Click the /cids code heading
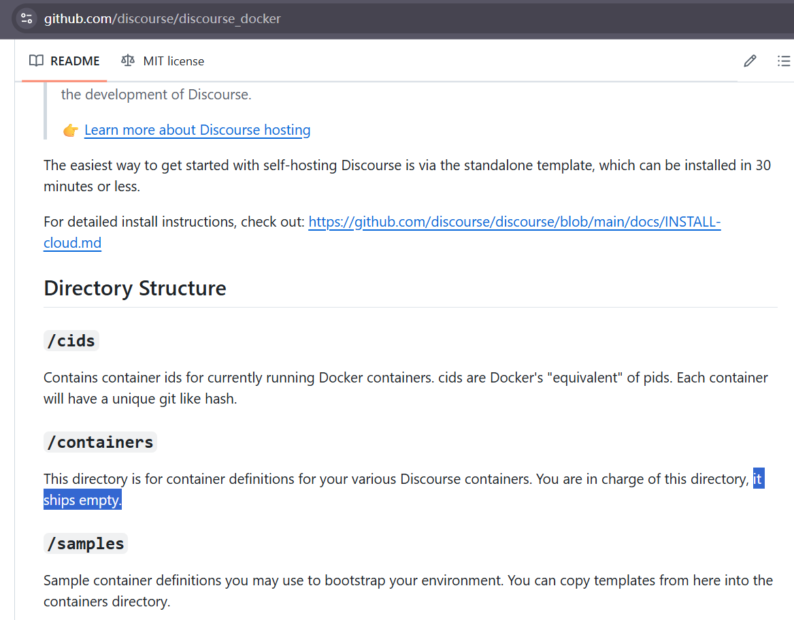The width and height of the screenshot is (794, 620). coord(71,341)
